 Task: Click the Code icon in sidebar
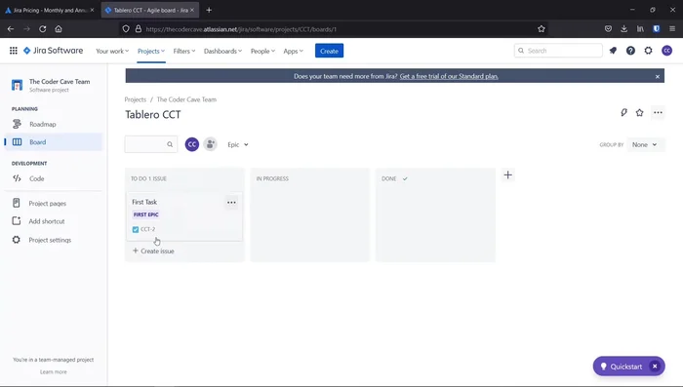17,178
